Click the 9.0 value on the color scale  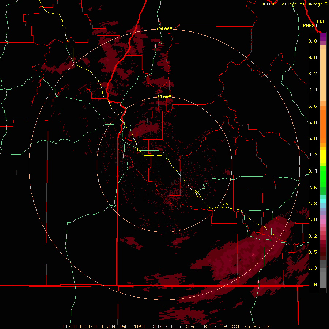313,57
